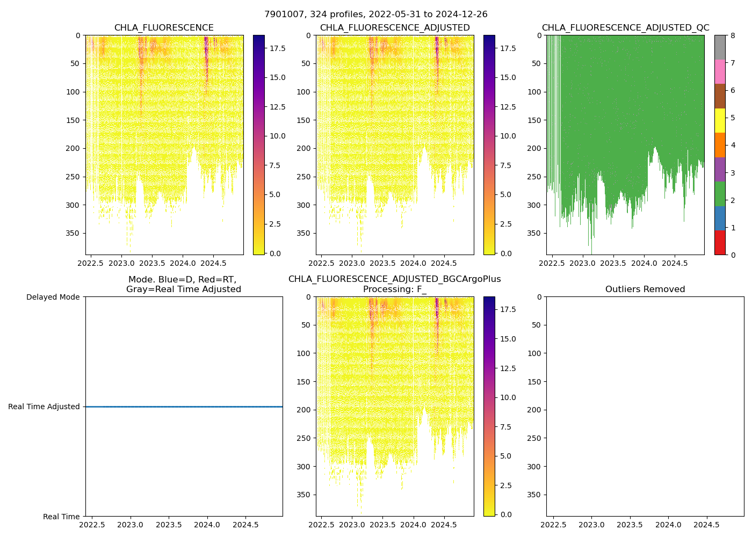752x537 pixels.
Task: Select the red segment of QC colorbar
Action: pos(720,243)
